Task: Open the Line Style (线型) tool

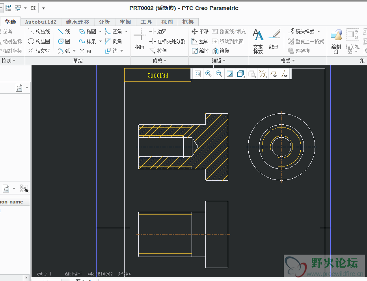Action: [x=274, y=39]
